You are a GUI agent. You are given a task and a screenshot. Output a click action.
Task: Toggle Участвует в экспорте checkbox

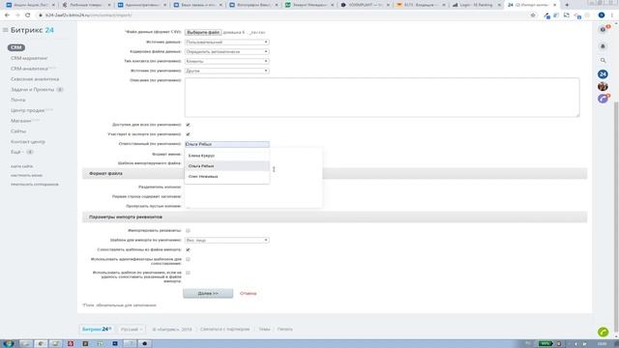(x=188, y=134)
